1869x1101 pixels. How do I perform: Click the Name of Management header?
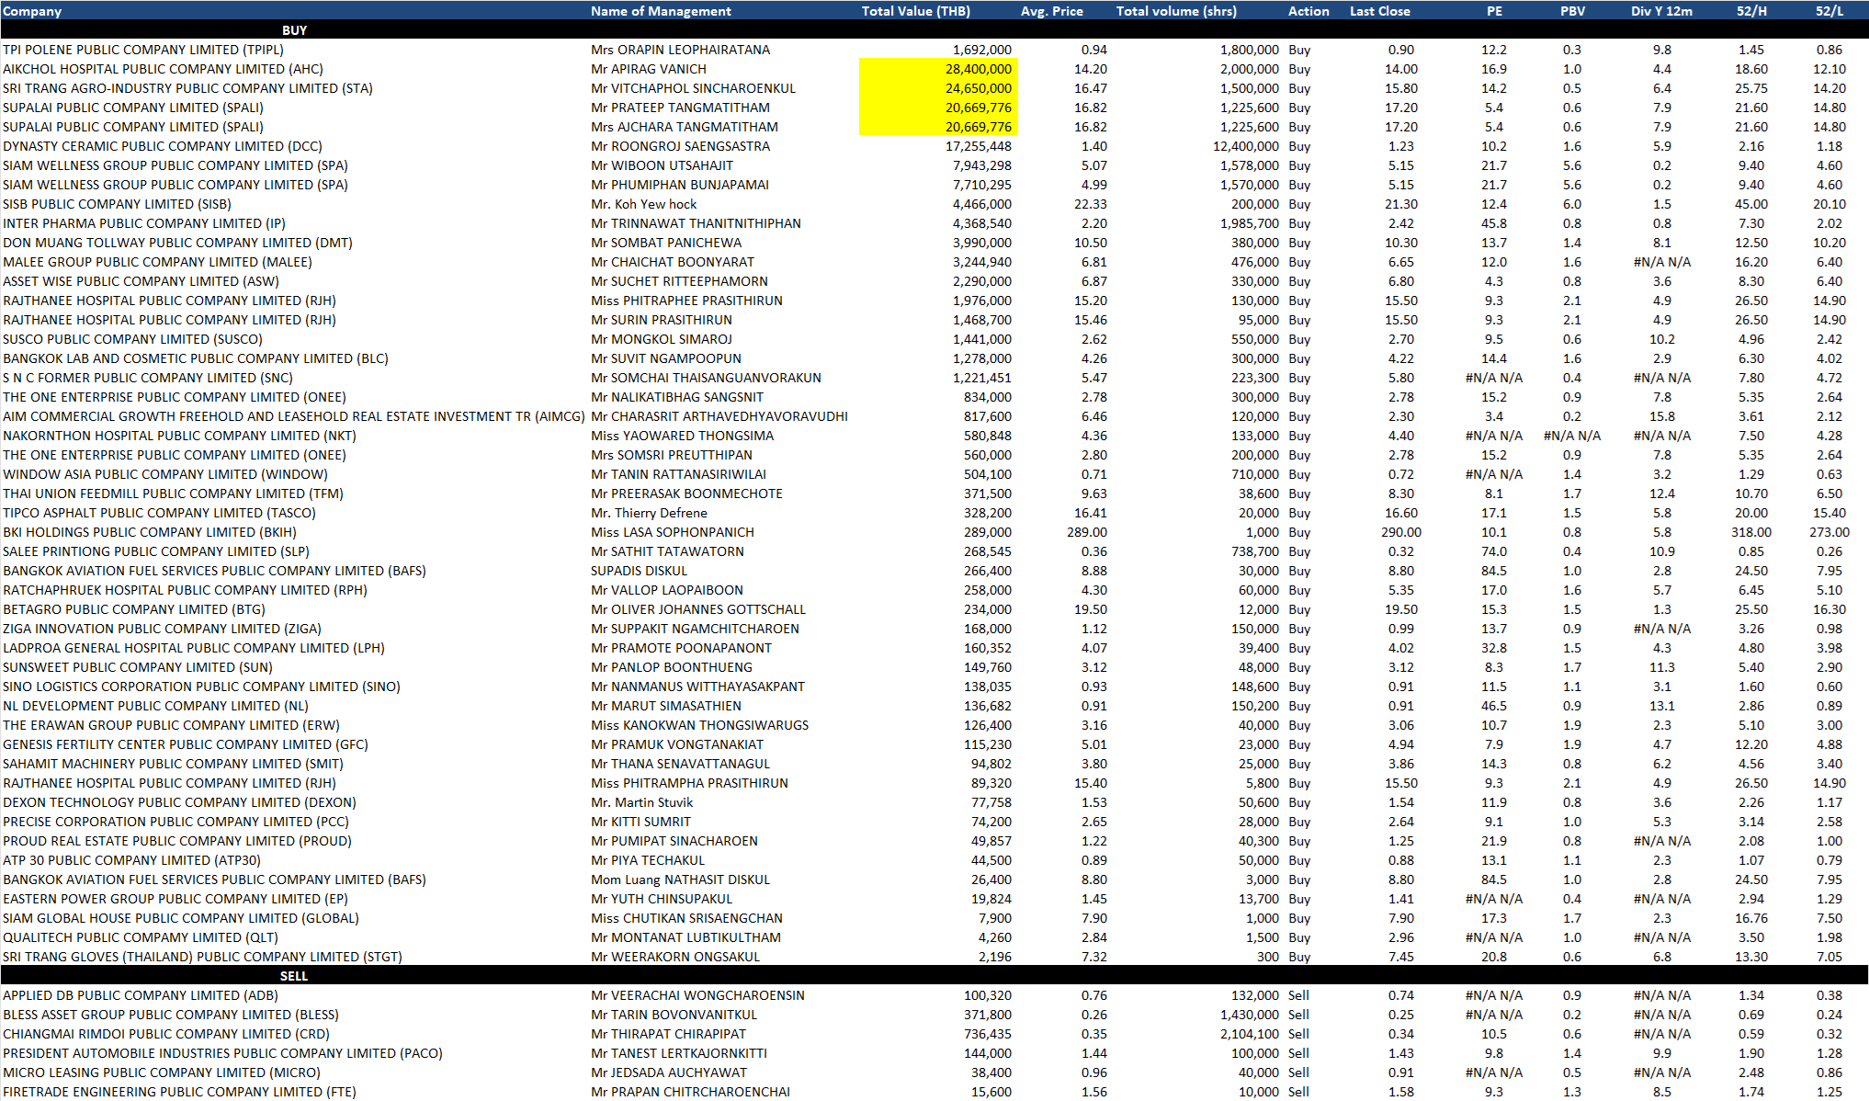point(661,11)
